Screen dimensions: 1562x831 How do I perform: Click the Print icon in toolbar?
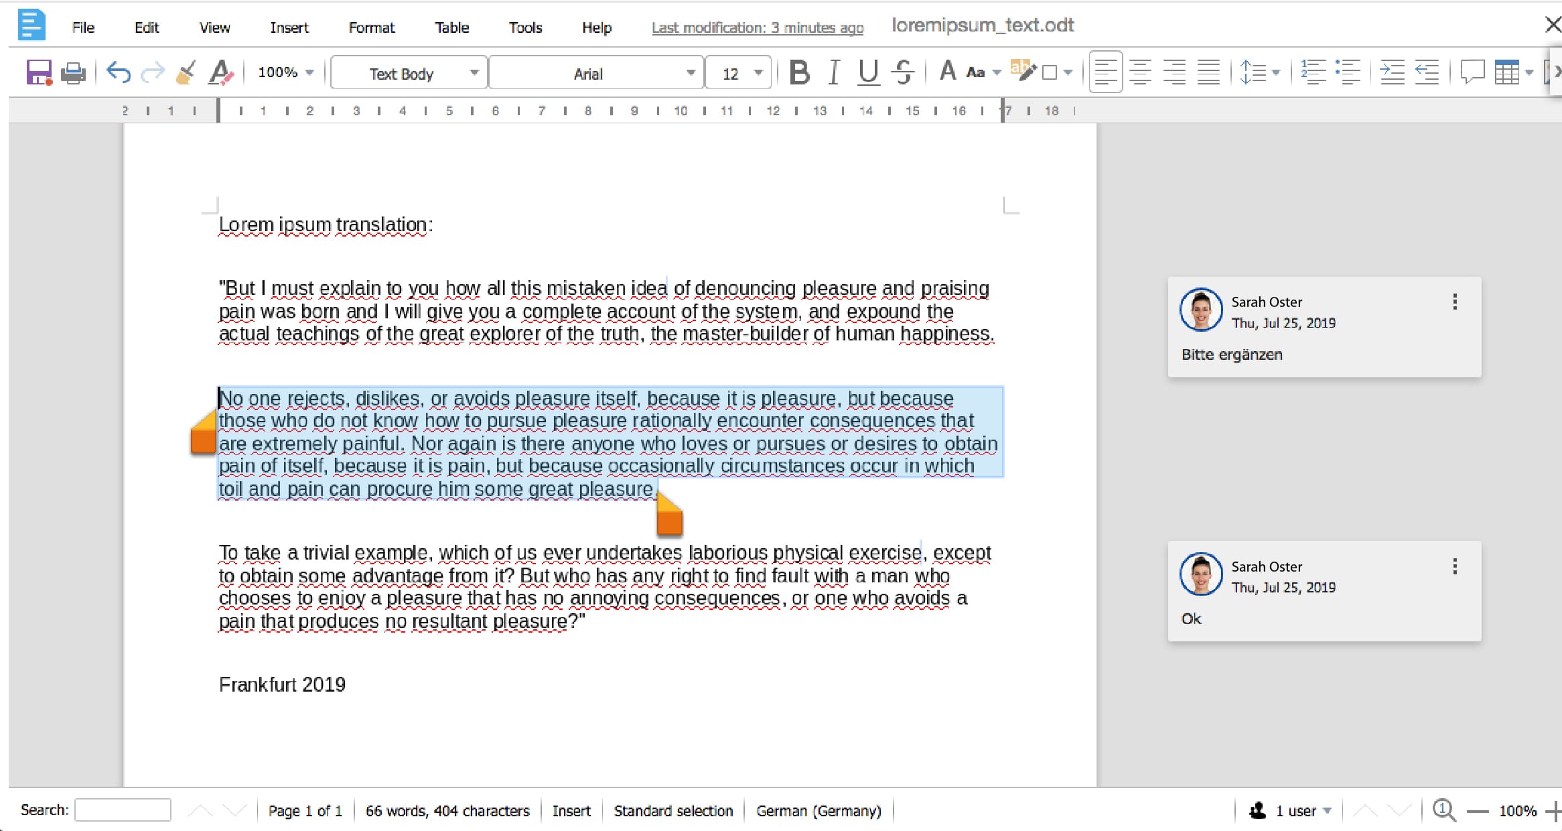73,72
